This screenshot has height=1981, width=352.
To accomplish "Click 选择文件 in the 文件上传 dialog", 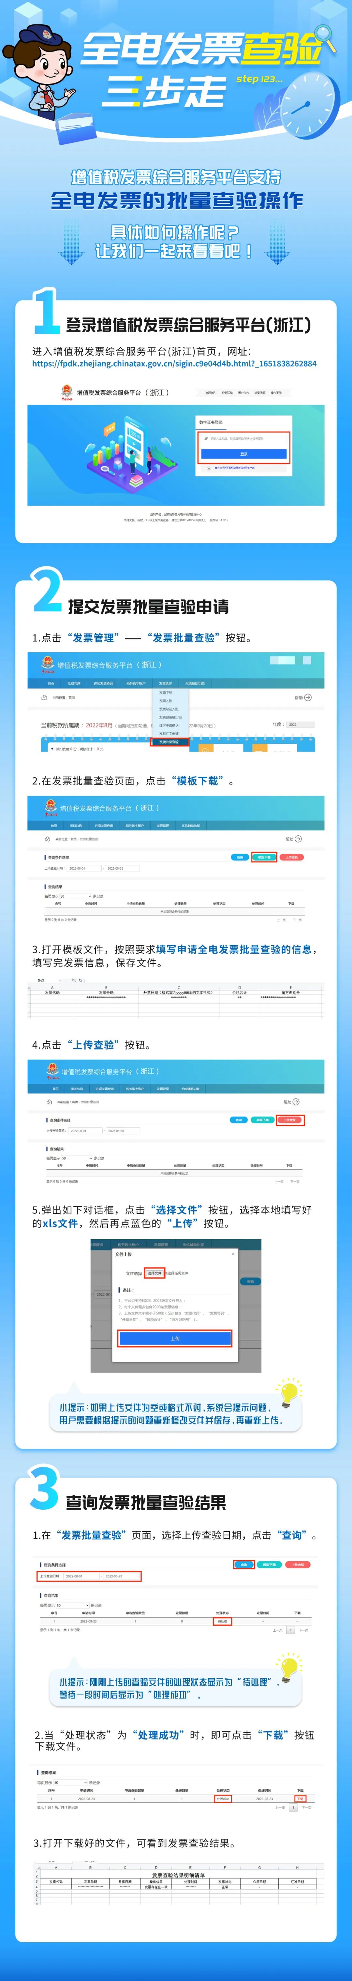I will [x=155, y=1273].
